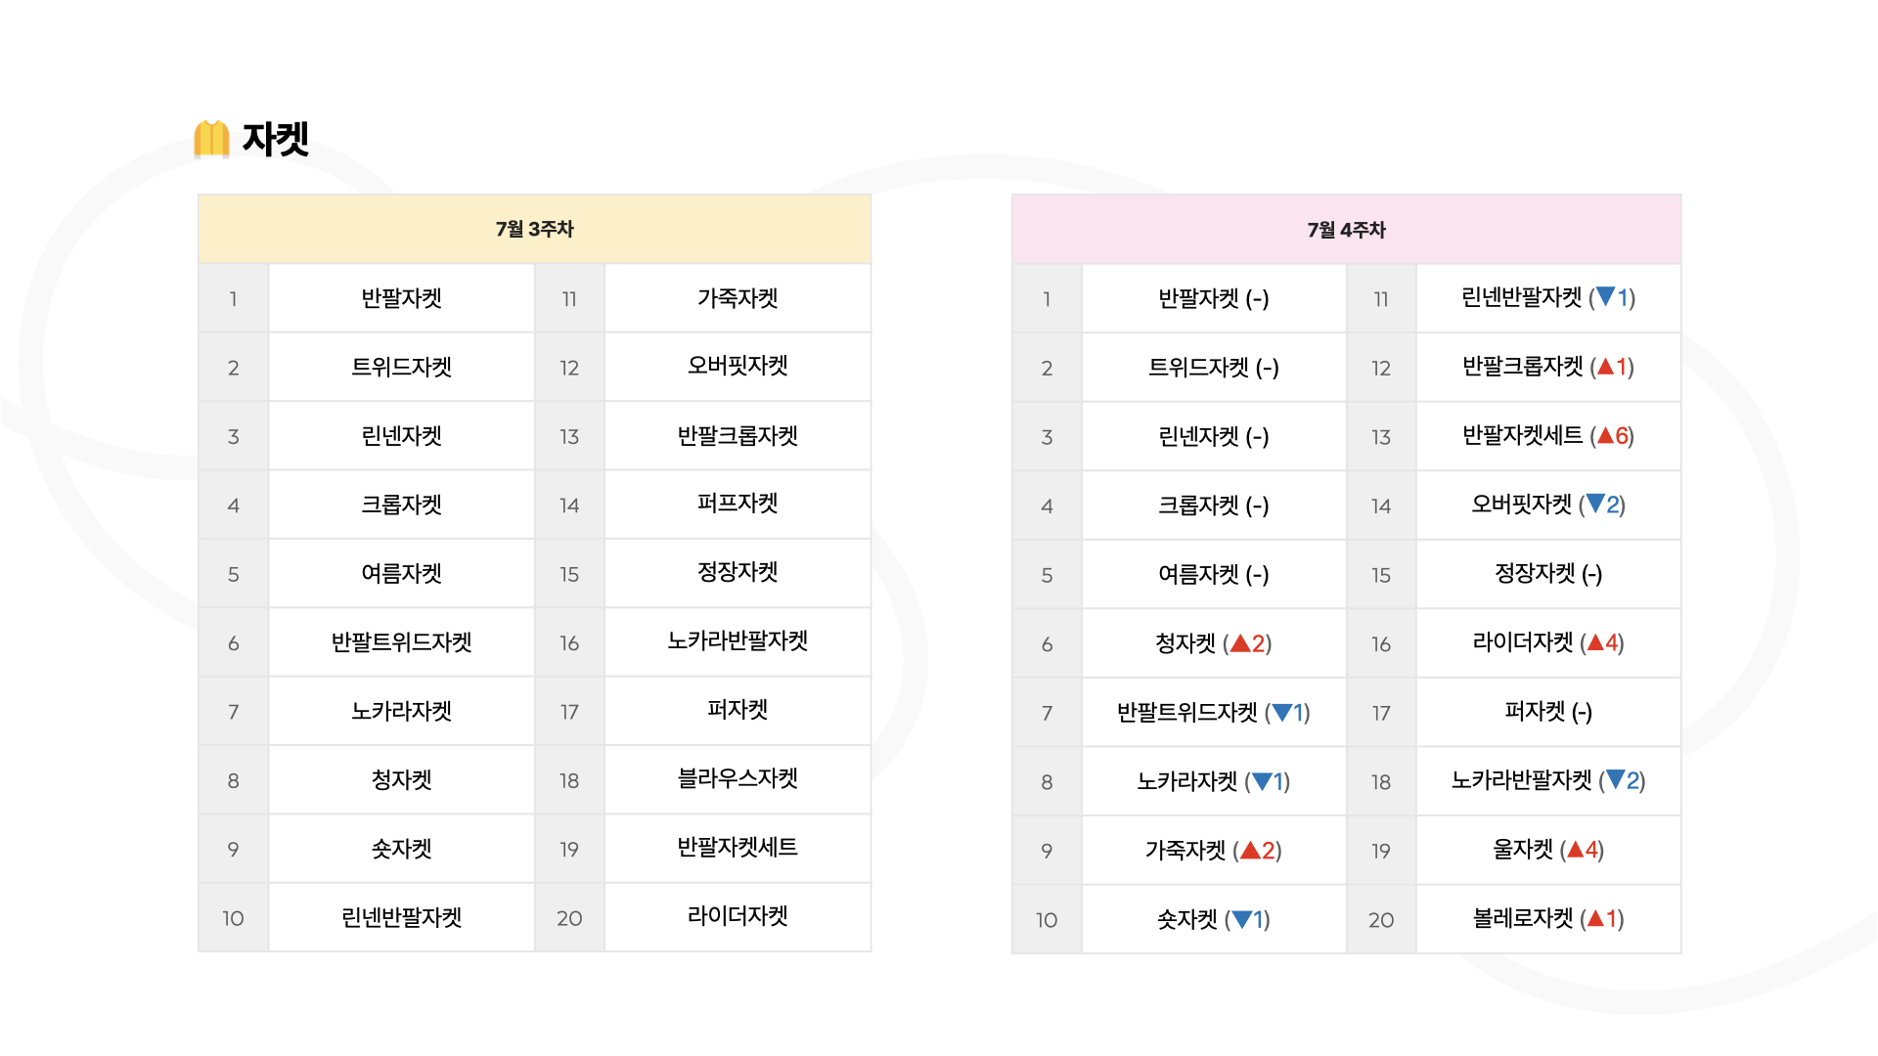The image size is (1878, 1056).
Task: Click 가죽자켓 in the 3주차 rank 11 cell
Action: click(738, 298)
